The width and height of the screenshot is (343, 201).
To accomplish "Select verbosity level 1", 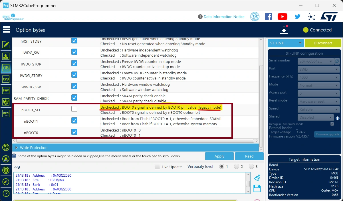I will (222, 166).
